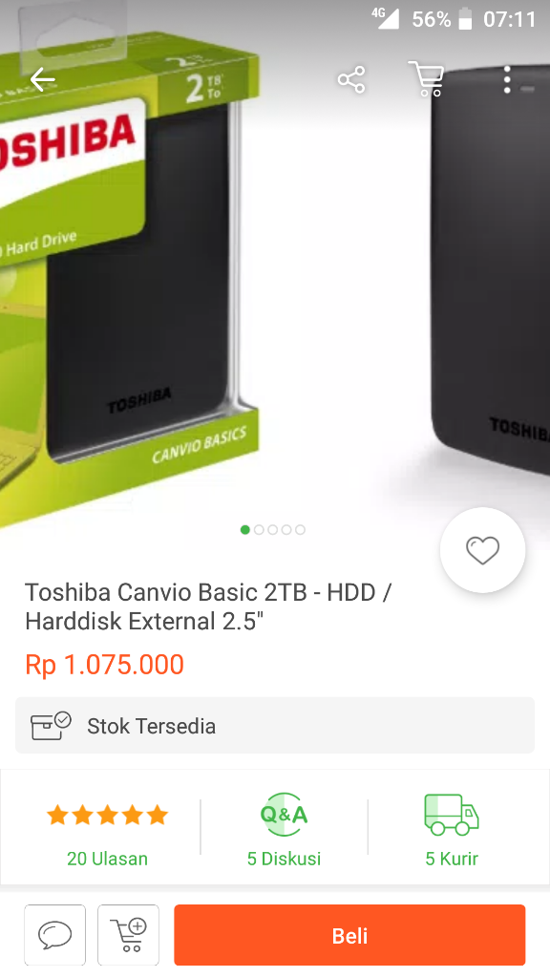
Task: Open the shopping cart icon
Action: pyautogui.click(x=427, y=78)
